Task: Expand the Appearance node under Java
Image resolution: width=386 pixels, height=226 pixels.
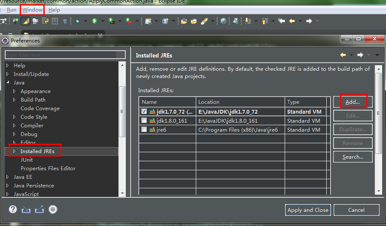Action: point(14,91)
